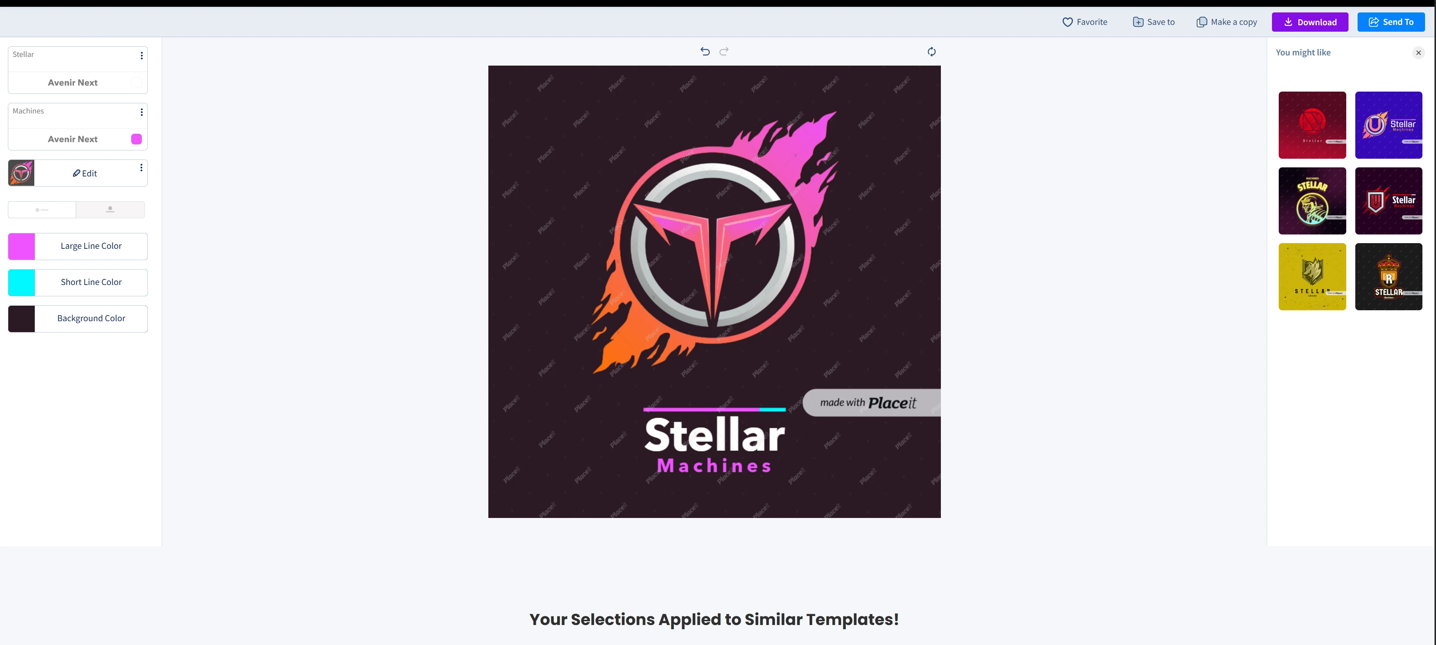
Task: Select the yellow wolf Stellar template thumbnail
Action: point(1312,276)
